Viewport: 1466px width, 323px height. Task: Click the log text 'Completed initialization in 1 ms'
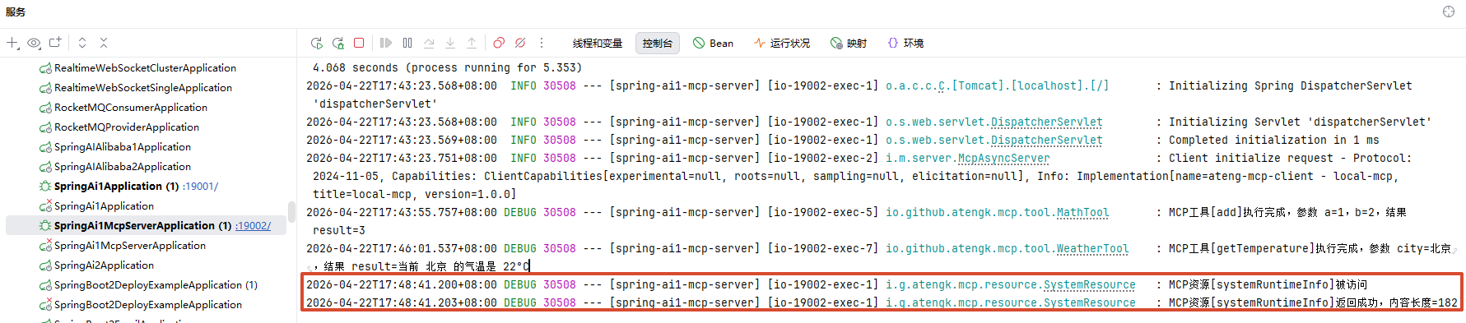[1273, 140]
